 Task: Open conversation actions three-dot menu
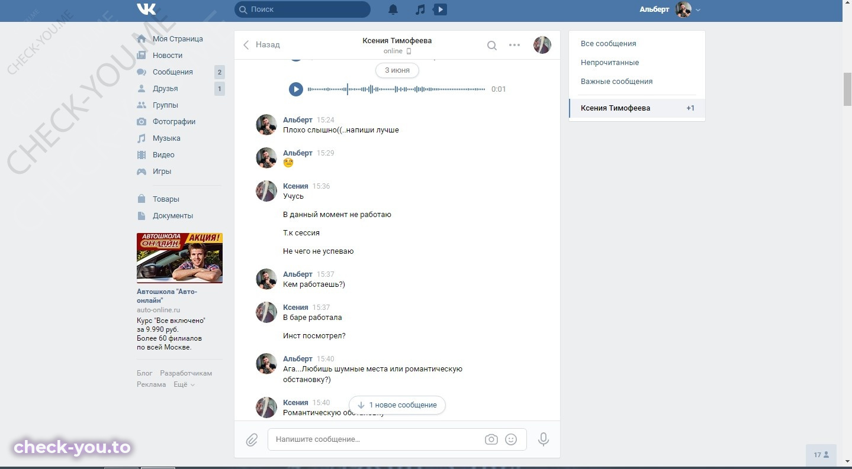click(515, 45)
